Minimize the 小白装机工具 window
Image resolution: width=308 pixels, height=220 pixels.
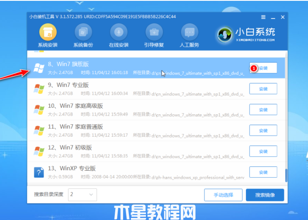273,18
